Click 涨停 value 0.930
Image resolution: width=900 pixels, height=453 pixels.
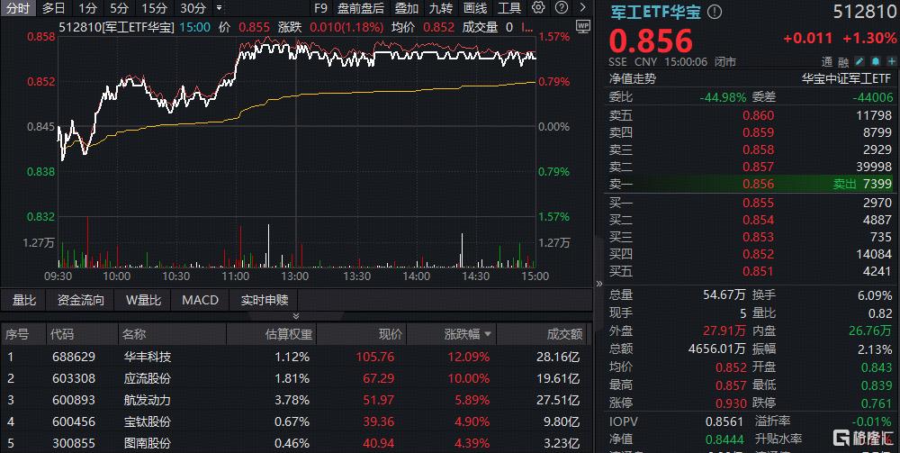[x=731, y=403]
